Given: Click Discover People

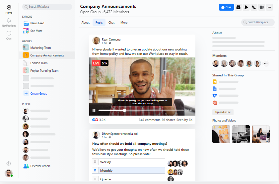Looking at the screenshot, I should click(x=40, y=166).
